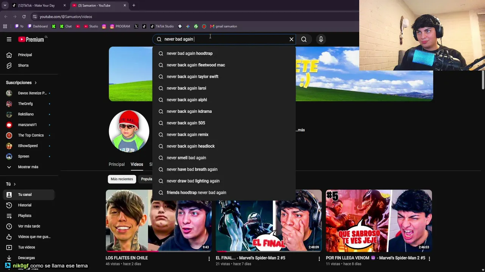Open Playlists in the sidebar
485x272 pixels.
(x=29, y=216)
